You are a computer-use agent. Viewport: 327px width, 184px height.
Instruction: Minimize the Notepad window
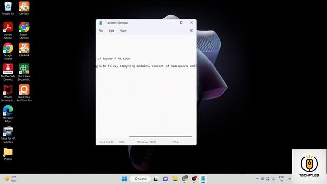coord(172,22)
